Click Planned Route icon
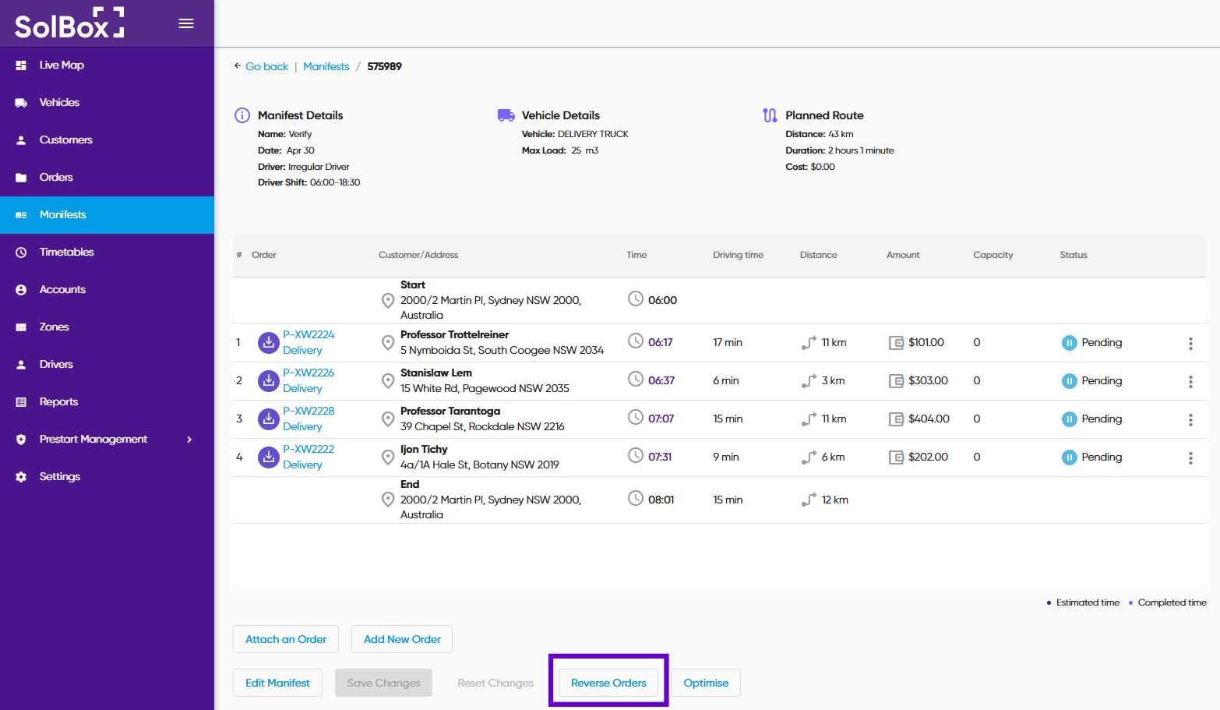 pos(770,115)
